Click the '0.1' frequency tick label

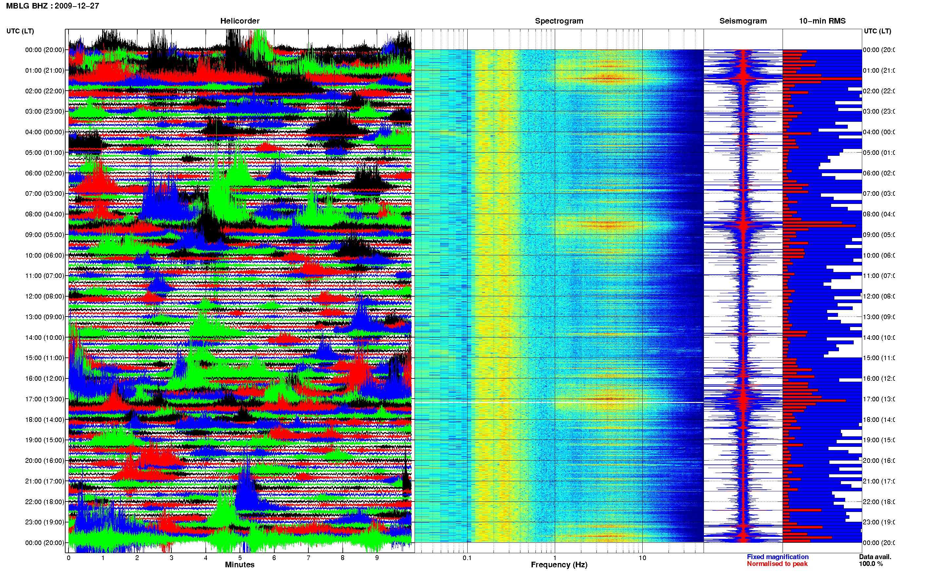click(x=467, y=558)
